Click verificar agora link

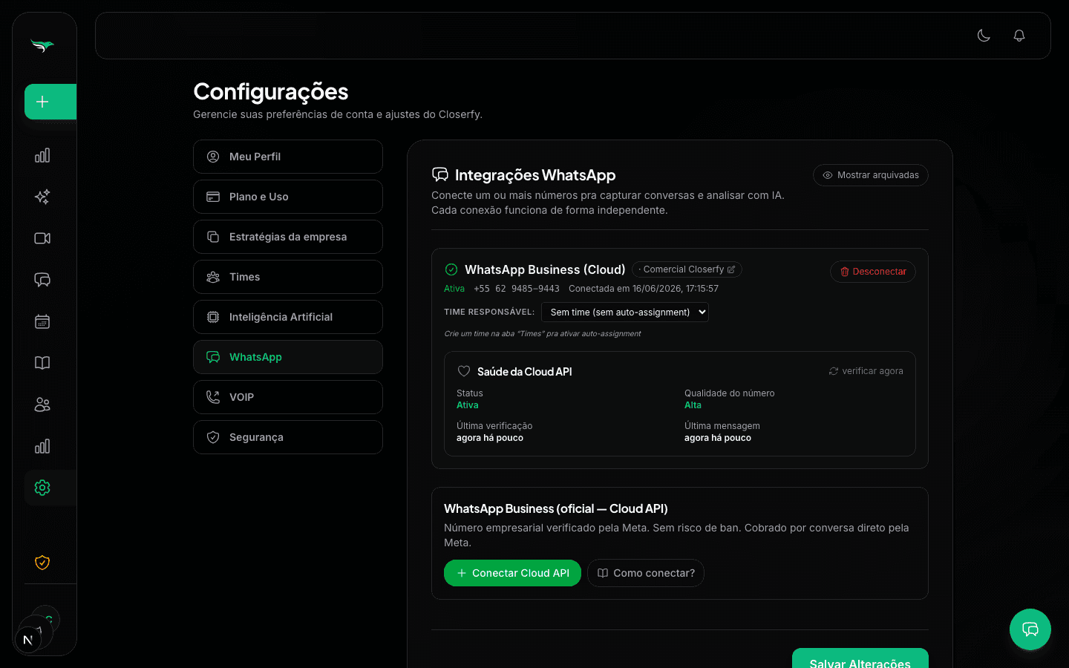(866, 371)
